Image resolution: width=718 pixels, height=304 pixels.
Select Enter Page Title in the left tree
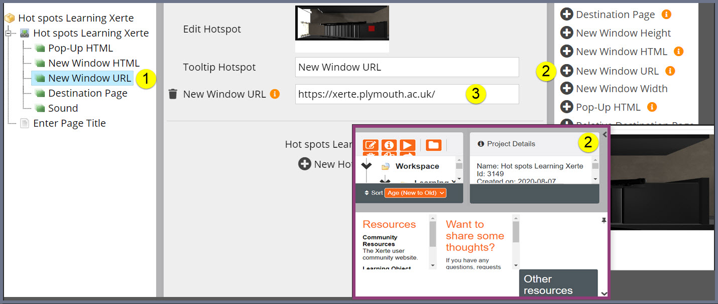pos(69,123)
